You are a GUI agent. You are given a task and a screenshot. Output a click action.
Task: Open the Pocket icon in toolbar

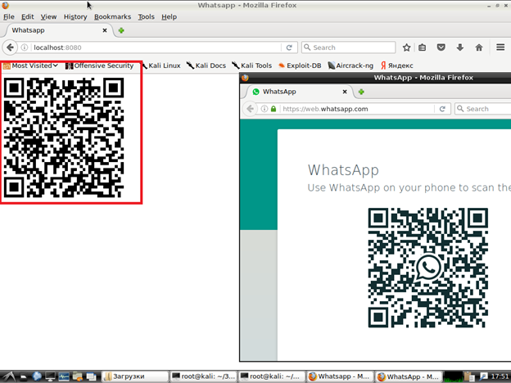point(441,47)
